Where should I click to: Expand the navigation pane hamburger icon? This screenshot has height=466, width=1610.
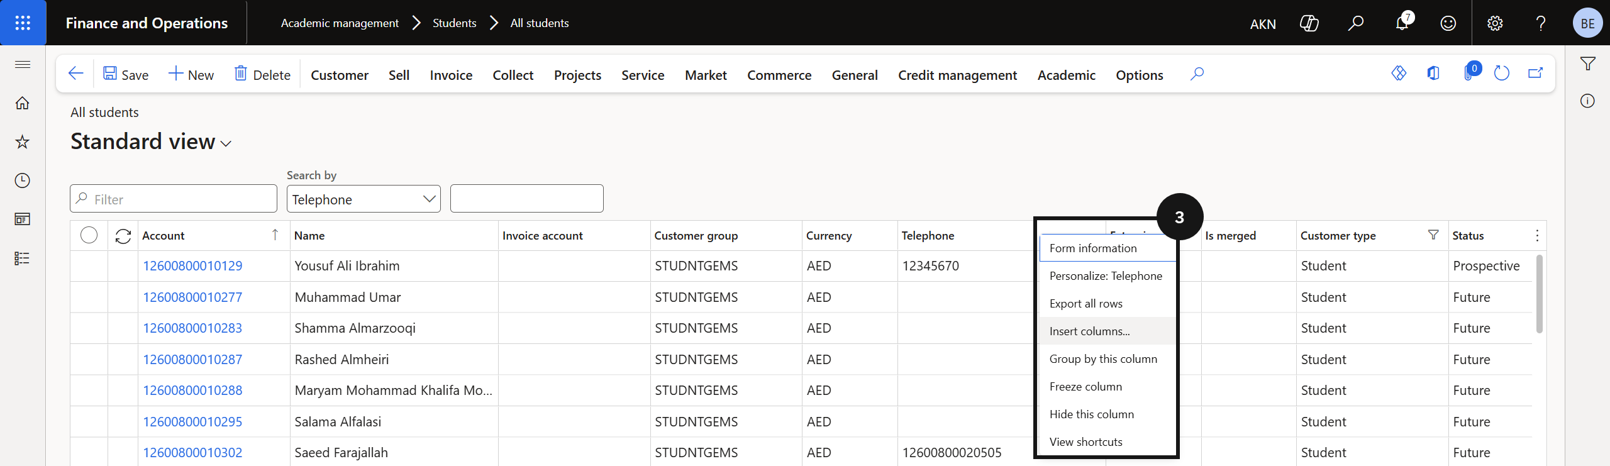(x=23, y=64)
